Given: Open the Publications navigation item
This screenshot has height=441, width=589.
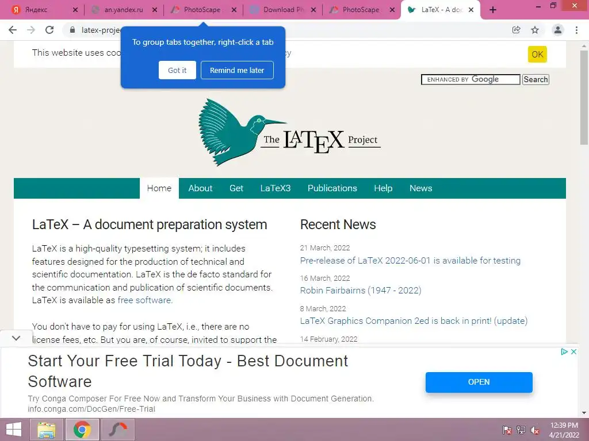Looking at the screenshot, I should 332,188.
